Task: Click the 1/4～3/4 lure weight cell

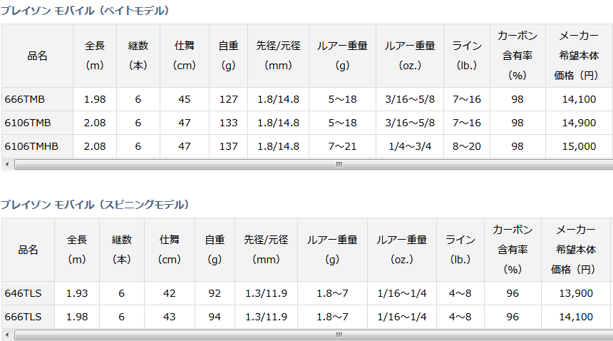Action: coord(410,146)
